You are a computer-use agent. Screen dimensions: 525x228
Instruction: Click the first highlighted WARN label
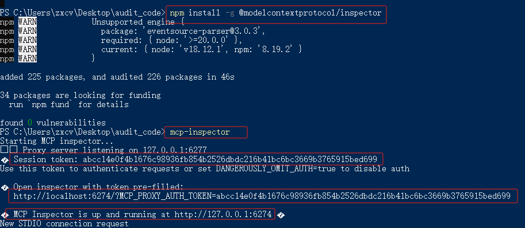[28, 22]
